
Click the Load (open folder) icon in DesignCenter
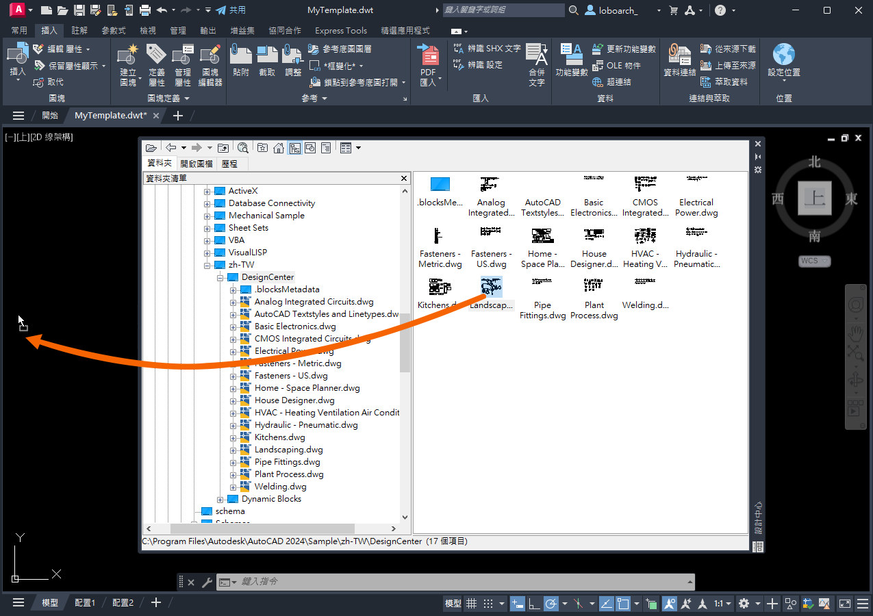[x=151, y=147]
